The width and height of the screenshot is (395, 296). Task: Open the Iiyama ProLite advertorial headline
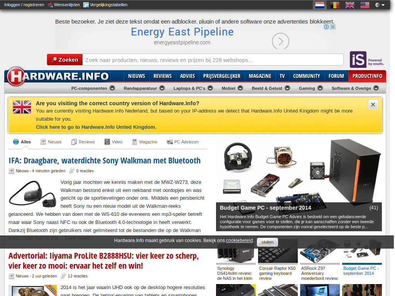[x=103, y=261]
